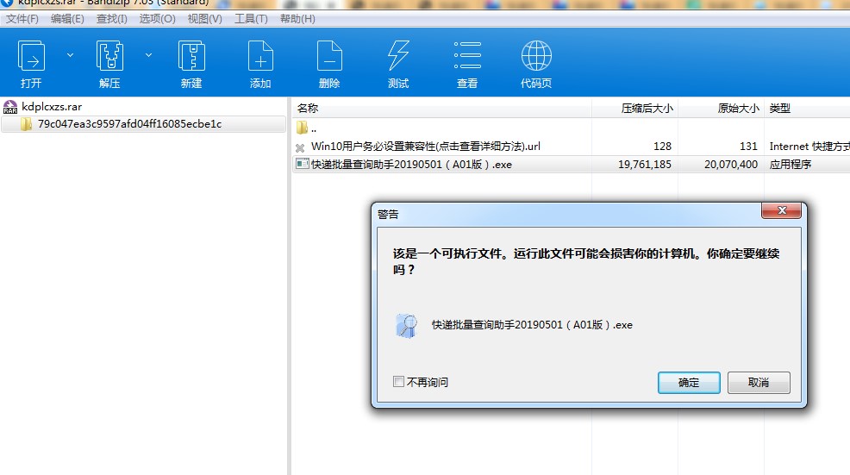
Task: Open the 文件(F) menu
Action: (x=22, y=19)
